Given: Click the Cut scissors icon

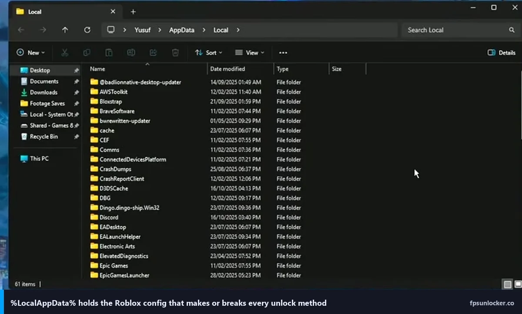Looking at the screenshot, I should (x=65, y=53).
